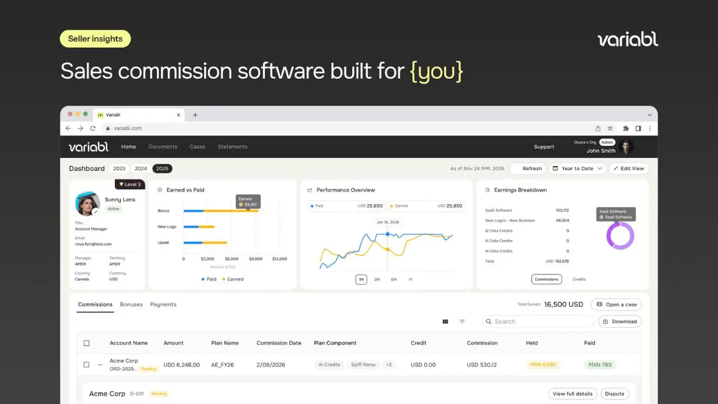Bookmark page with the star icon

[x=610, y=128]
